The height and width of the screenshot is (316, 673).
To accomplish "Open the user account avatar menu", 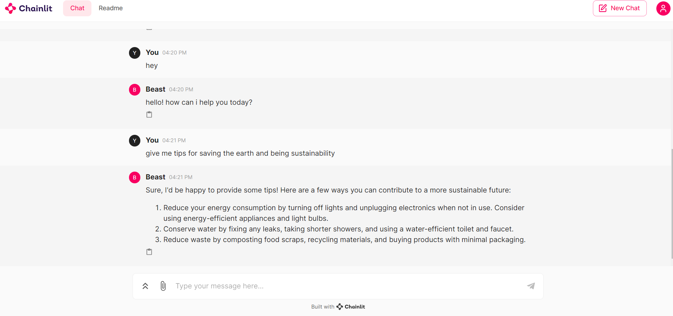I will tap(663, 8).
